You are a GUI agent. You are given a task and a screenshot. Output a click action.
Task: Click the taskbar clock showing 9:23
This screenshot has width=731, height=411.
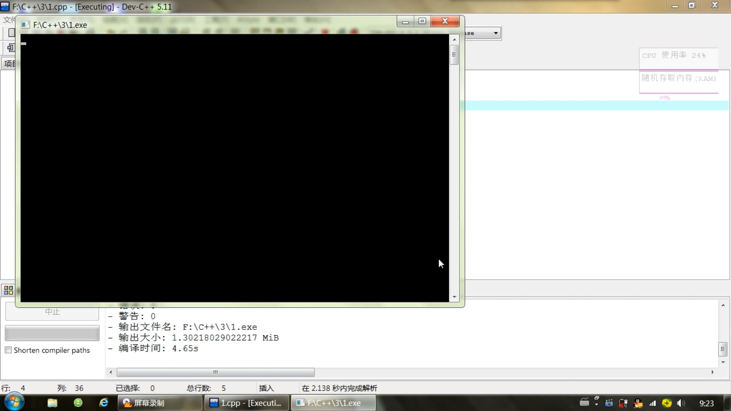pos(706,403)
